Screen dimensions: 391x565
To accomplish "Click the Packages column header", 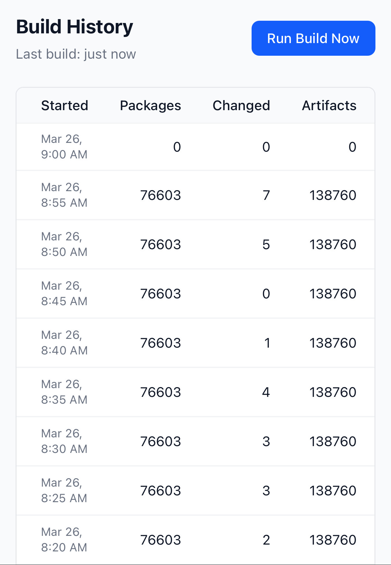I will [150, 106].
